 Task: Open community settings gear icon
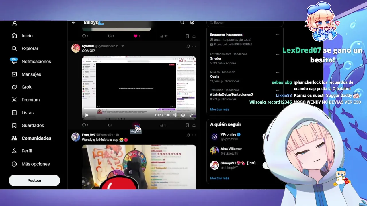click(192, 22)
